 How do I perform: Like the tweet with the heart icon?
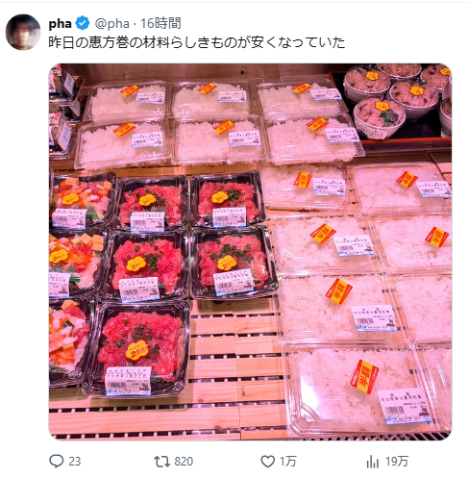pyautogui.click(x=268, y=462)
